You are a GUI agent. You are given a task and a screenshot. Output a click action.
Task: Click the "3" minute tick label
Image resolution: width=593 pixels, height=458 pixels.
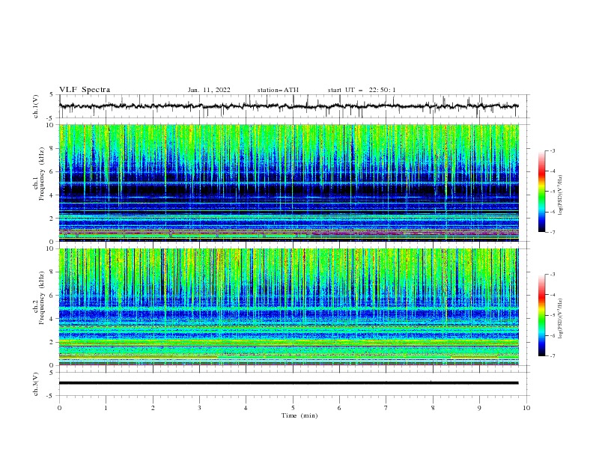pyautogui.click(x=199, y=408)
